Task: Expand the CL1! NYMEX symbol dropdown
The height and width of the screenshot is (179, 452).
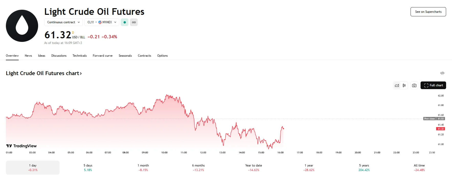Action: click(102, 22)
